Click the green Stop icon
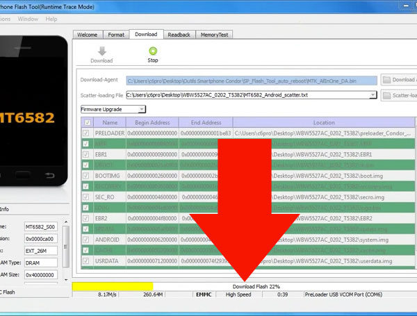417x316 pixels. [x=153, y=51]
